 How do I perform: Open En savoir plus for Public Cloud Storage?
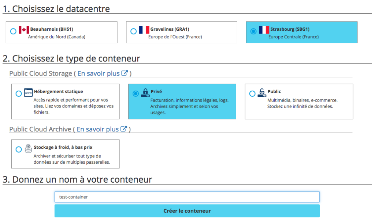coord(99,73)
